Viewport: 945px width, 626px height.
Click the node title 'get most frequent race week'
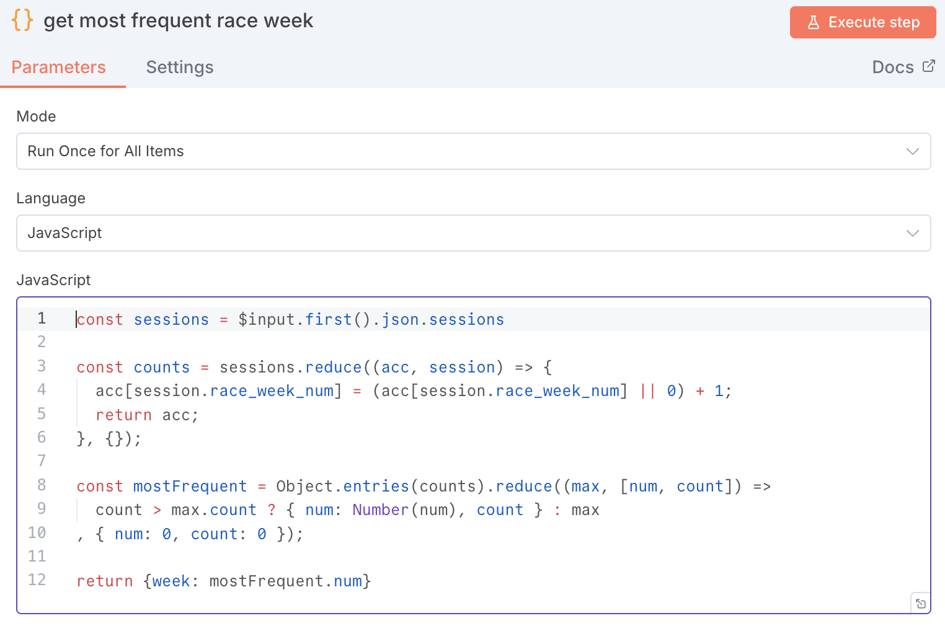pos(178,20)
